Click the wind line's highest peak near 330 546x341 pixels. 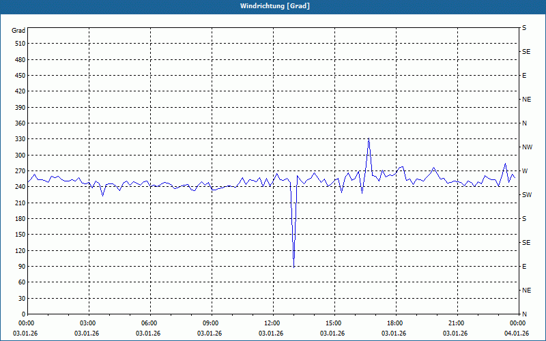click(369, 139)
